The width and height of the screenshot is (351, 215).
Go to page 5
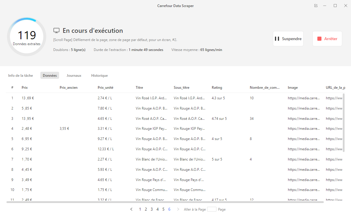pos(164,209)
